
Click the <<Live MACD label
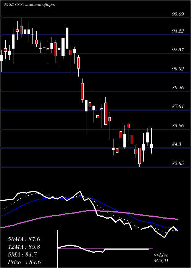(x=161, y=258)
